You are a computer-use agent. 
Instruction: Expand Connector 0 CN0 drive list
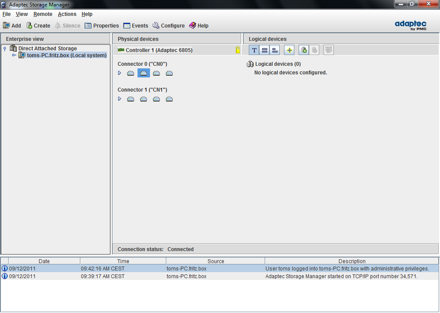120,73
